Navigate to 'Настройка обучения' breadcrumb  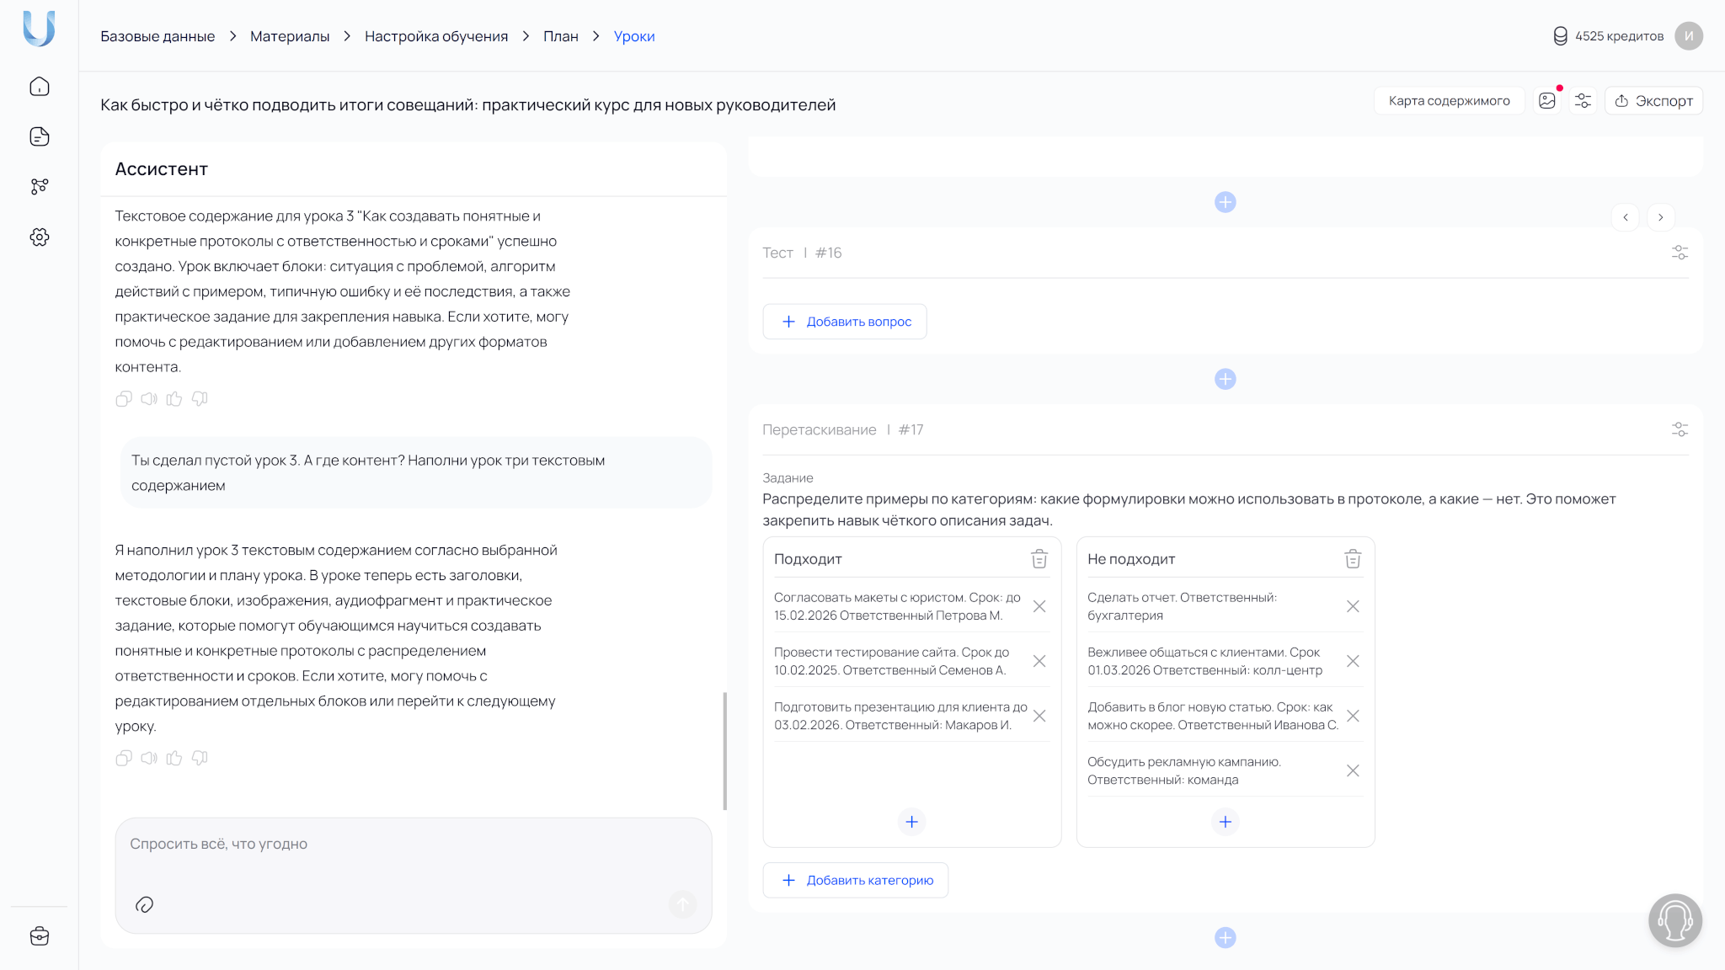click(x=436, y=36)
